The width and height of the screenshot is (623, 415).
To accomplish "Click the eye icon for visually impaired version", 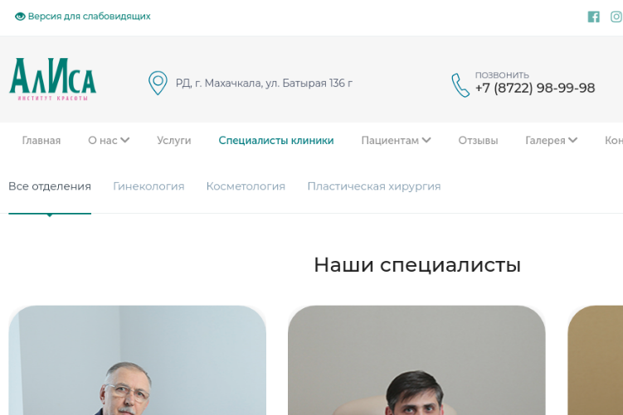I will pos(20,17).
